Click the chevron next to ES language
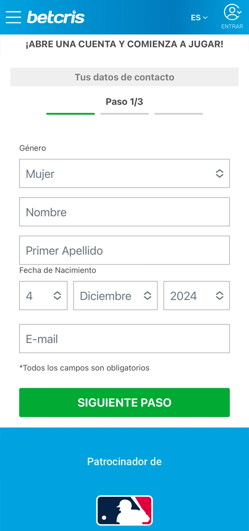Screen dimensions: 249x531 [x=206, y=18]
